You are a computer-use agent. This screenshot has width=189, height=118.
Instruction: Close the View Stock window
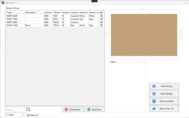tap(186, 2)
